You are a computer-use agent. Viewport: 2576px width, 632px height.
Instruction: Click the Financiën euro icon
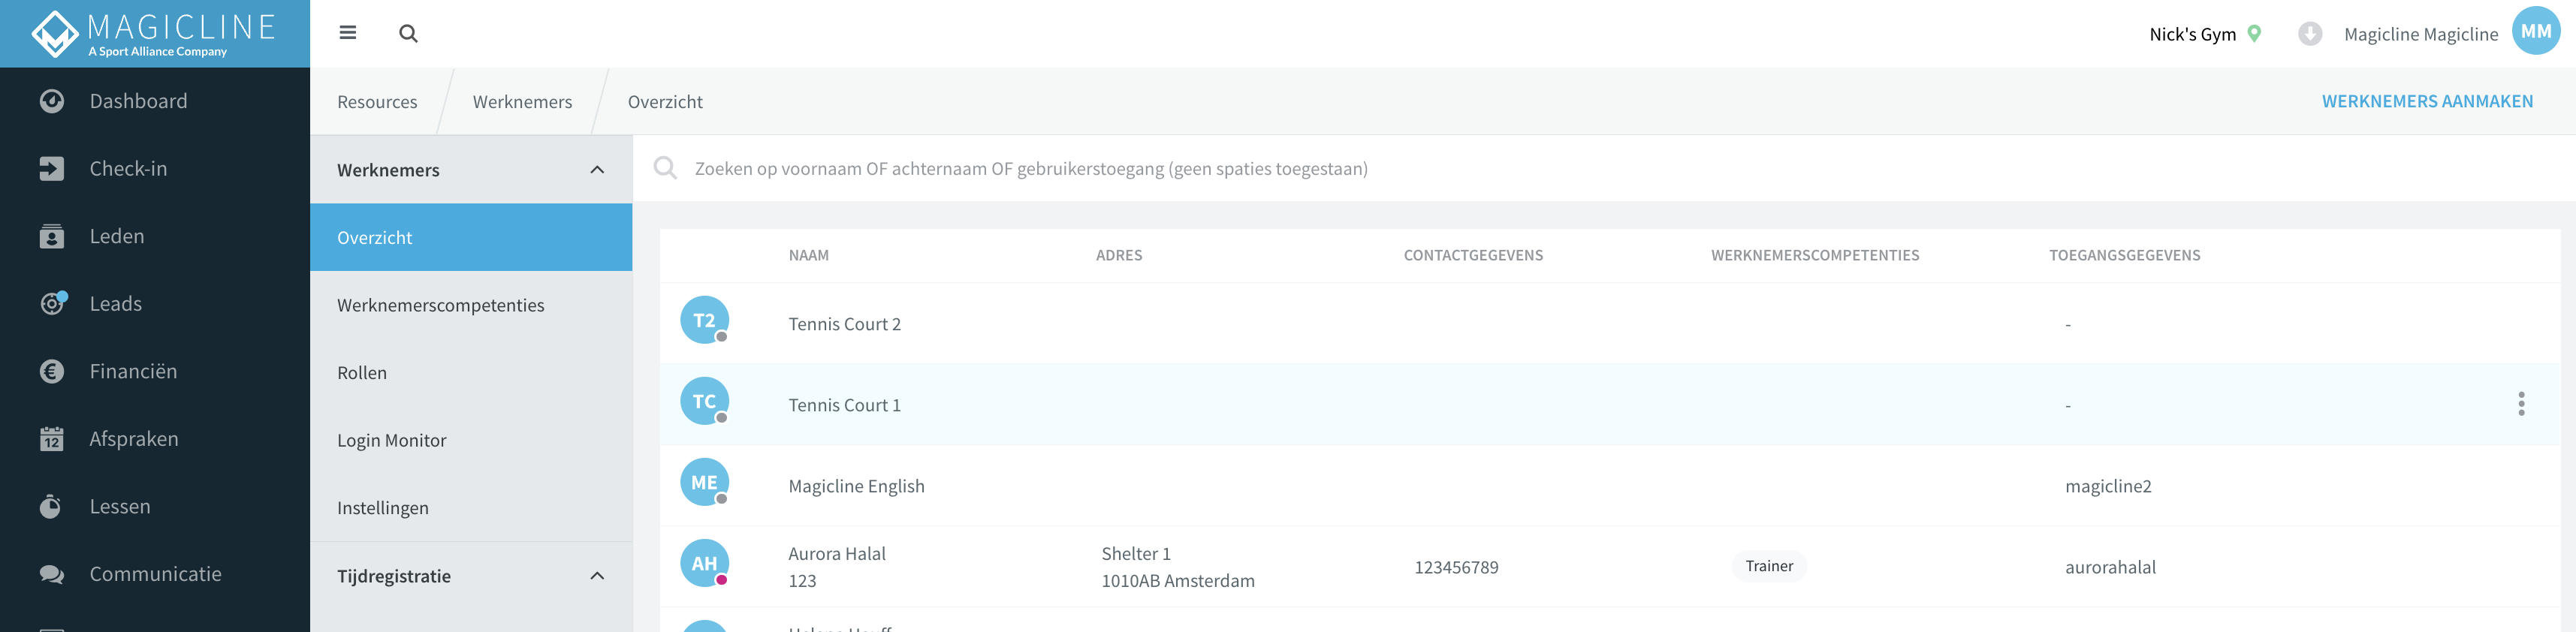[x=52, y=372]
